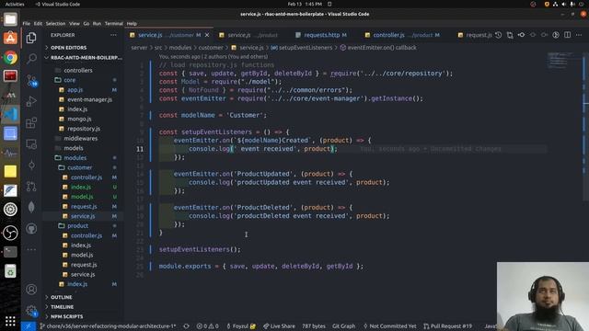Expand the Timeline section
Image resolution: width=589 pixels, height=331 pixels.
coord(62,307)
